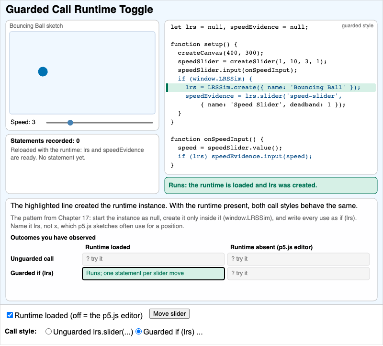
Task: Click the highlighted LRSSim.create code line
Action: [271, 88]
